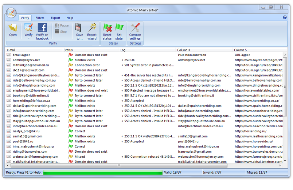Image resolution: width=293 pixels, height=190 pixels.
Task: Click 'Mailbox does not exist' status text
Action: click(91, 90)
